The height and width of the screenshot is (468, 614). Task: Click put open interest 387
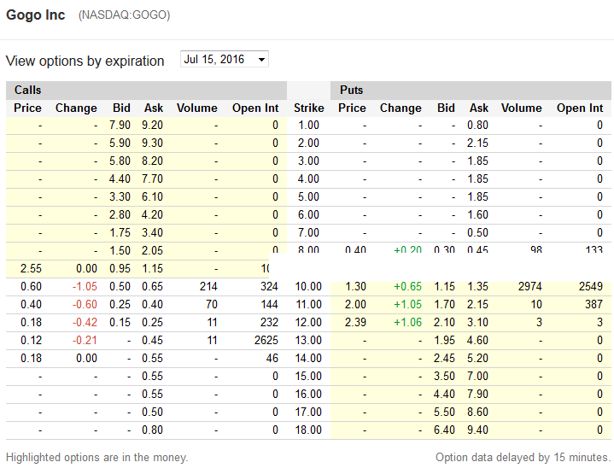pyautogui.click(x=594, y=304)
